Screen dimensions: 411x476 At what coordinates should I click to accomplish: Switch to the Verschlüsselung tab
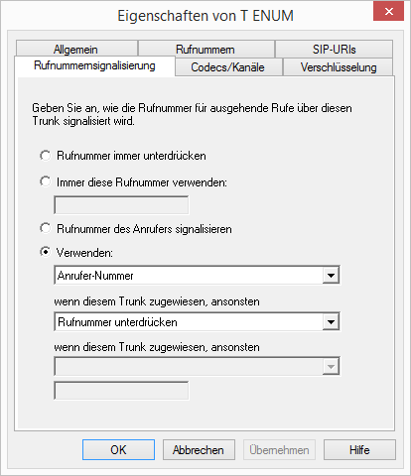[x=339, y=67]
